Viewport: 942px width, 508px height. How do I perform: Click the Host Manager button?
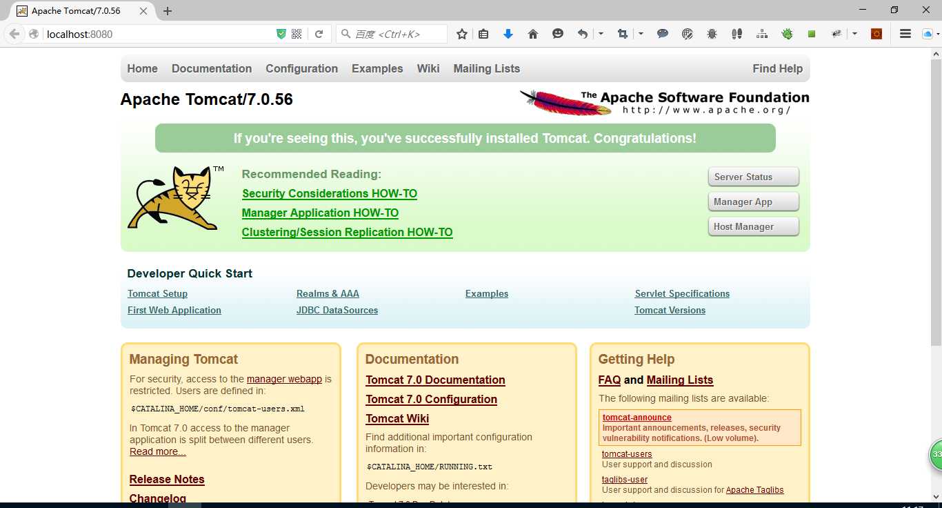coord(753,226)
